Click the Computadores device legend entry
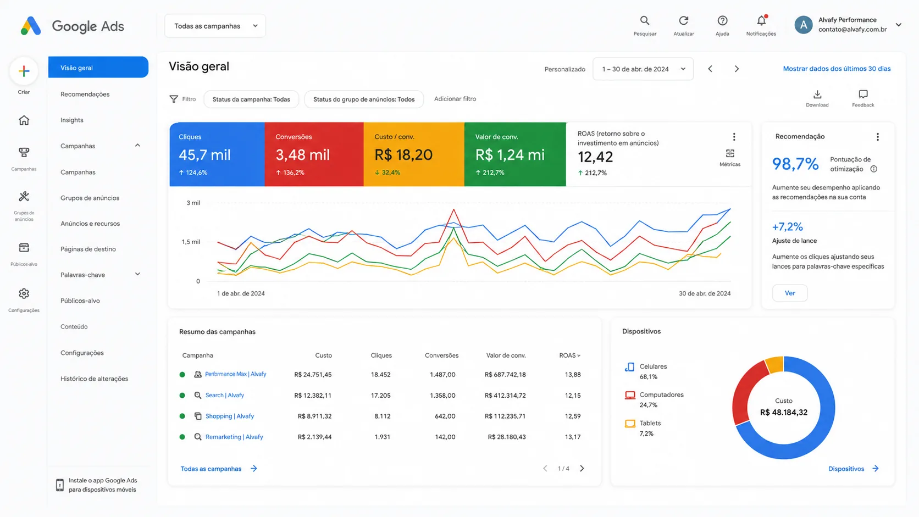The image size is (919, 517). (x=654, y=399)
